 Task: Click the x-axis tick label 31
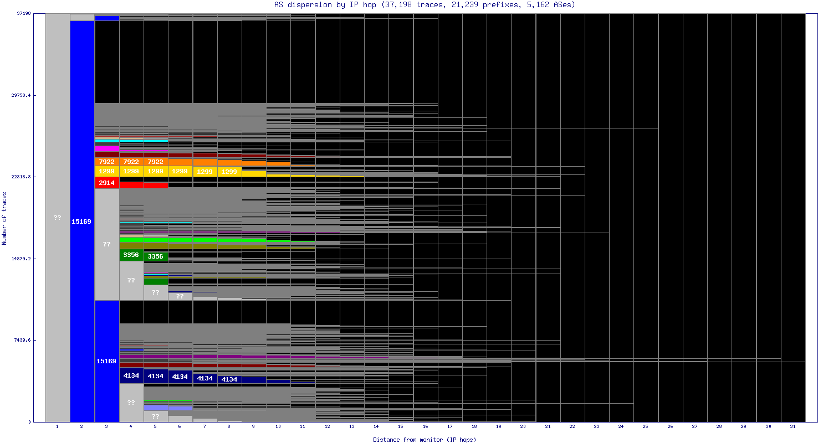pyautogui.click(x=793, y=427)
